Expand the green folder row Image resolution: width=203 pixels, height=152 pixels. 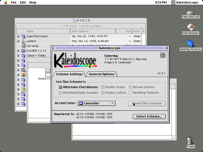19,89
